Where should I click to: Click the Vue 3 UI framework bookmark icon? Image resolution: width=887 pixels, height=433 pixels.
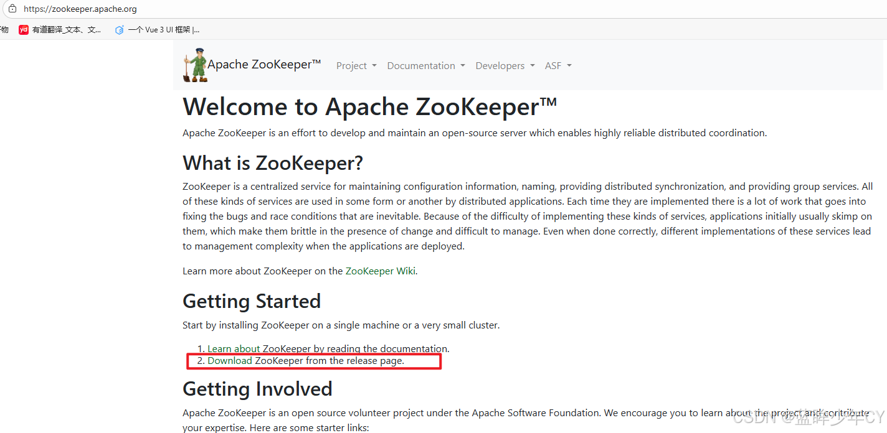120,29
